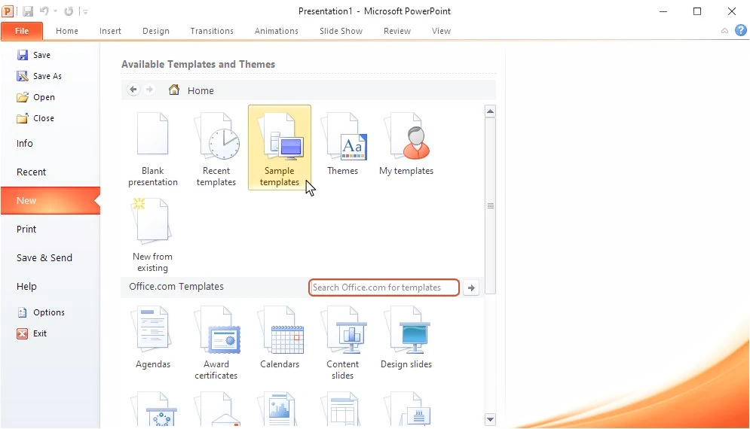Click the PowerPoint application icon
The image size is (750, 429).
(x=8, y=11)
